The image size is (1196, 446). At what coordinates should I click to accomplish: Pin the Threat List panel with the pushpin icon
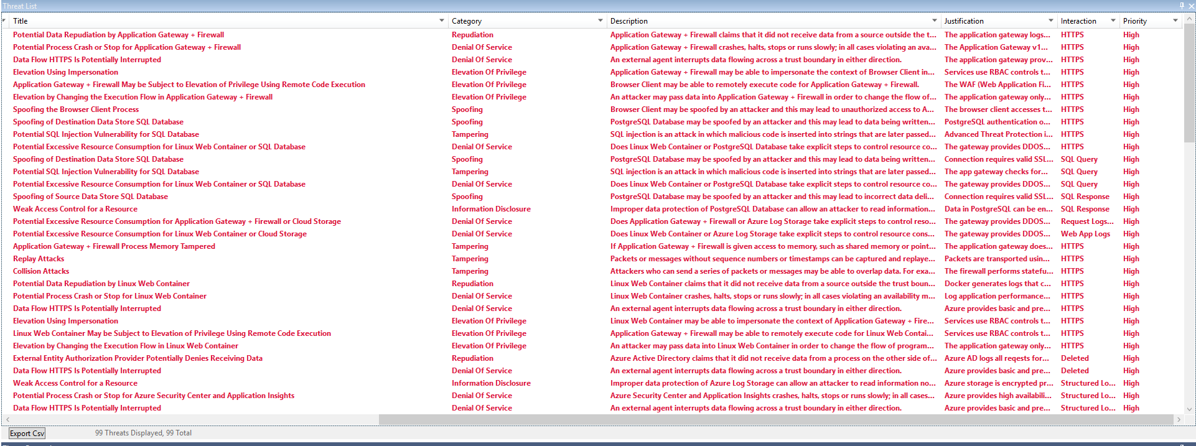pos(1182,6)
